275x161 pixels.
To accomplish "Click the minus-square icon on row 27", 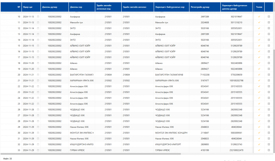I will 269,115.
